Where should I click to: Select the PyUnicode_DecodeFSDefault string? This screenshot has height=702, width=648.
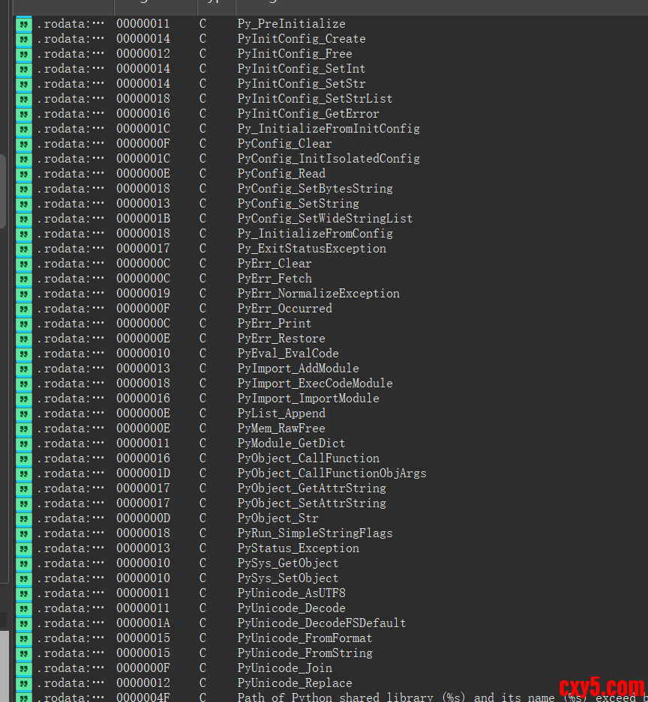[322, 623]
